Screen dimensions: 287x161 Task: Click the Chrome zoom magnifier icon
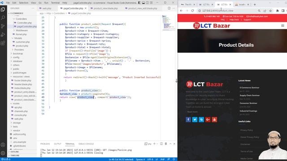(x=259, y=11)
